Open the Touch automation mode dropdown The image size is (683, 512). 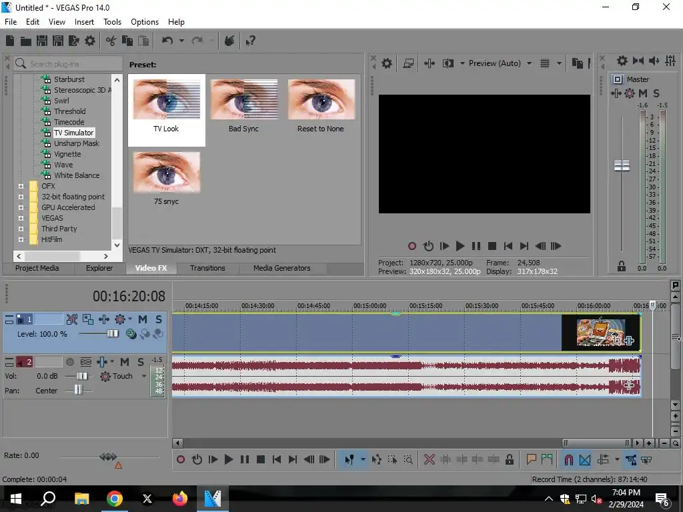pyautogui.click(x=144, y=376)
